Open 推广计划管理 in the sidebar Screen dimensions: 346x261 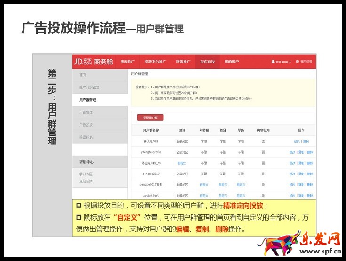tap(89, 87)
